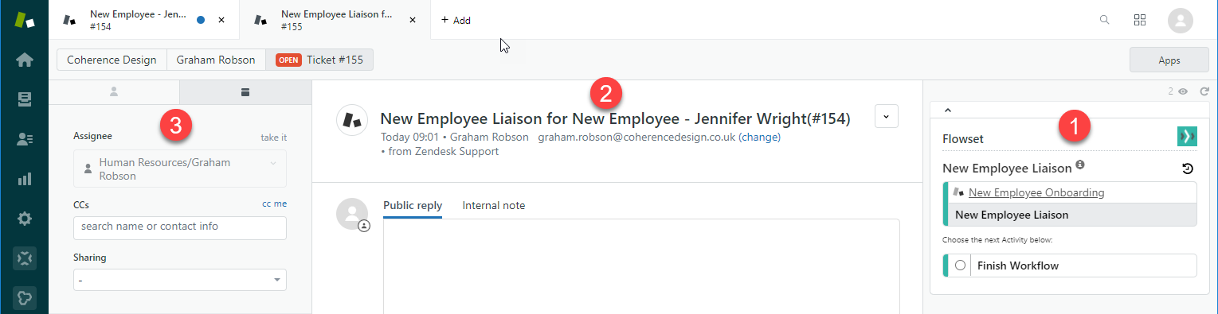Open Reporting bar chart icon
Image resolution: width=1218 pixels, height=314 pixels.
tap(25, 179)
